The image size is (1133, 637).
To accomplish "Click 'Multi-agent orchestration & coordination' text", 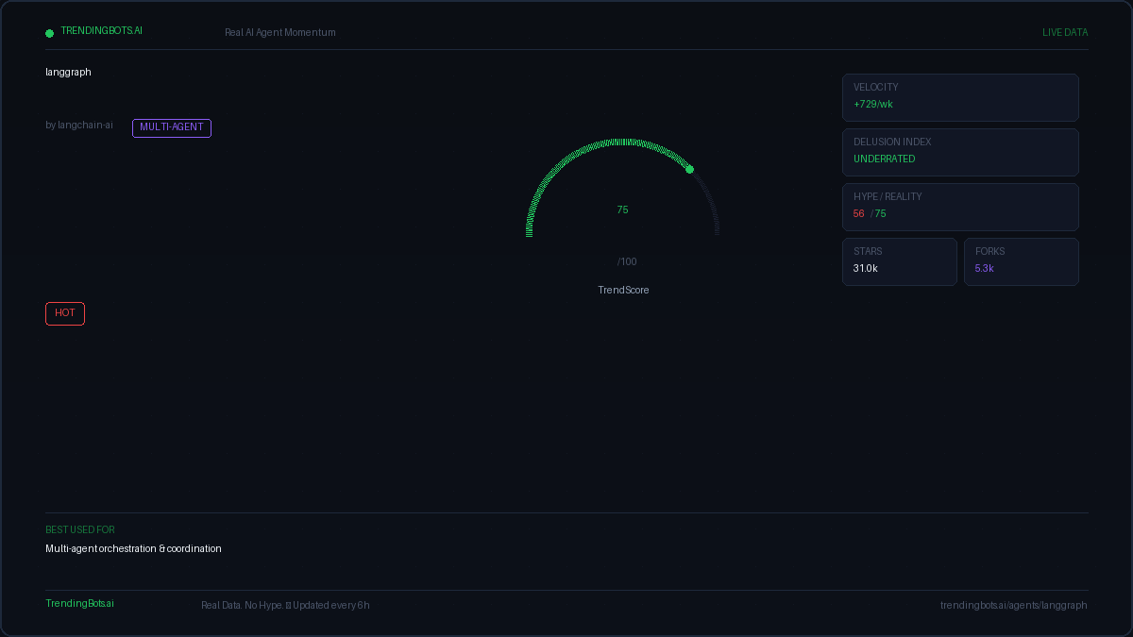I will click(x=133, y=548).
